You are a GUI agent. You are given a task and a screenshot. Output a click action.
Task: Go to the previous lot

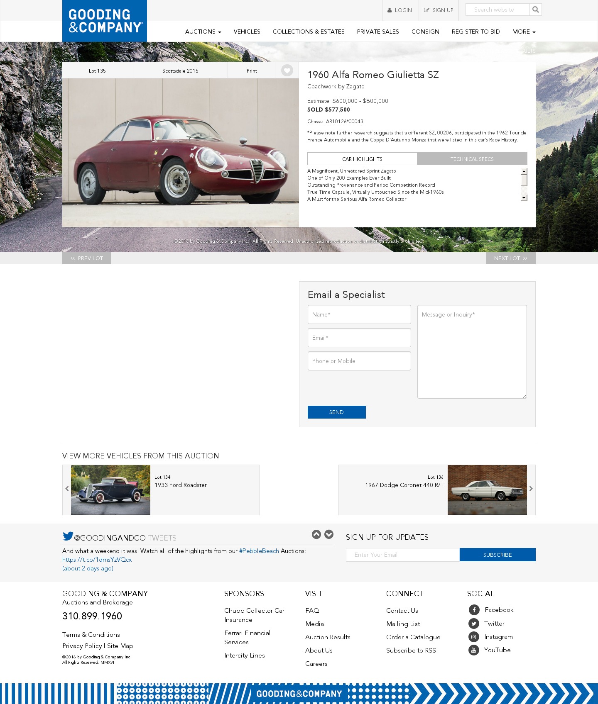tap(87, 258)
